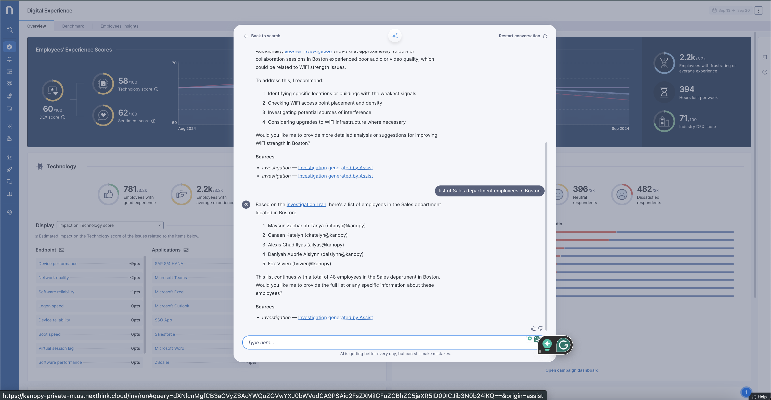Open the alerts bell icon in sidebar

(x=9, y=59)
